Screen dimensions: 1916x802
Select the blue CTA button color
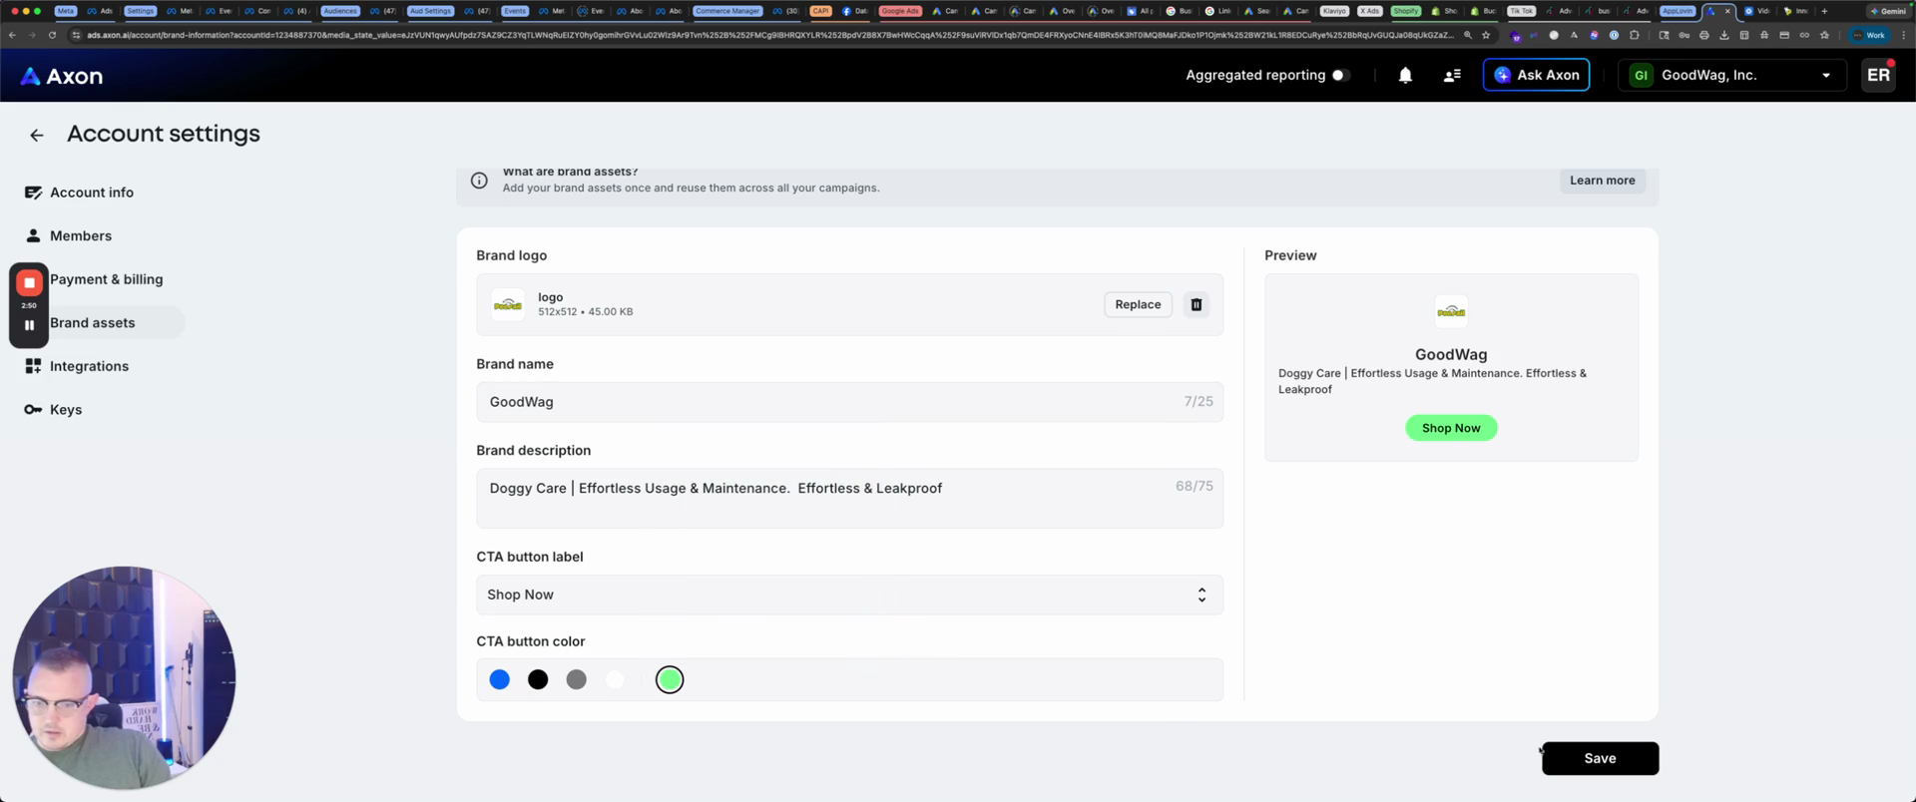tap(500, 680)
